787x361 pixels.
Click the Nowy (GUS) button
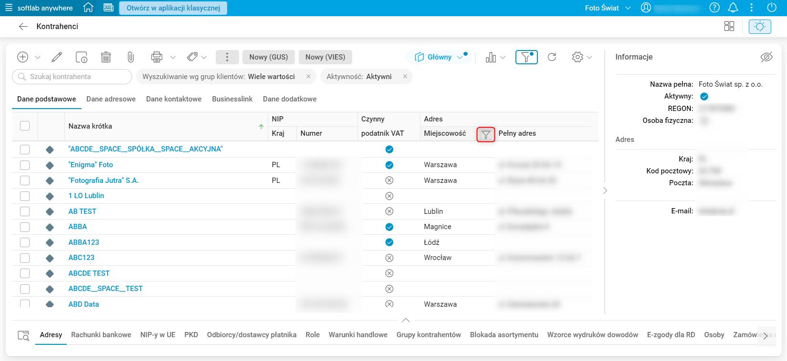point(269,57)
